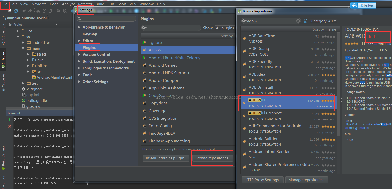Click the Cut scissors icon
The height and width of the screenshot is (189, 392).
[38, 11]
